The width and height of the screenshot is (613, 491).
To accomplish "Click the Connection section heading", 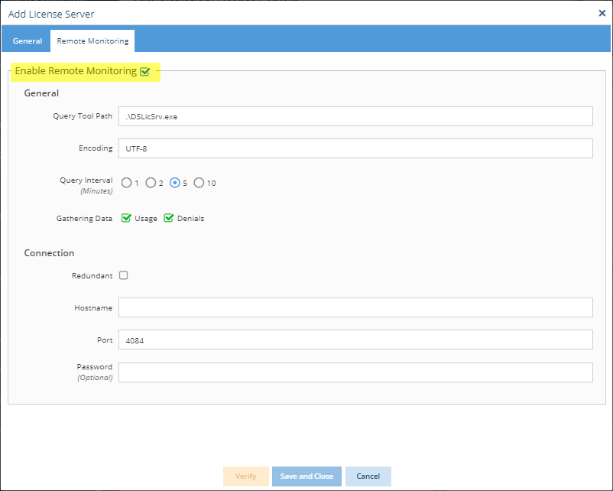I will click(x=49, y=253).
